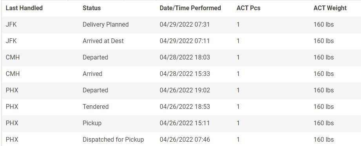Screen dimensions: 361x146
Task: Select the Arrived at Dest status cell
Action: (x=103, y=41)
